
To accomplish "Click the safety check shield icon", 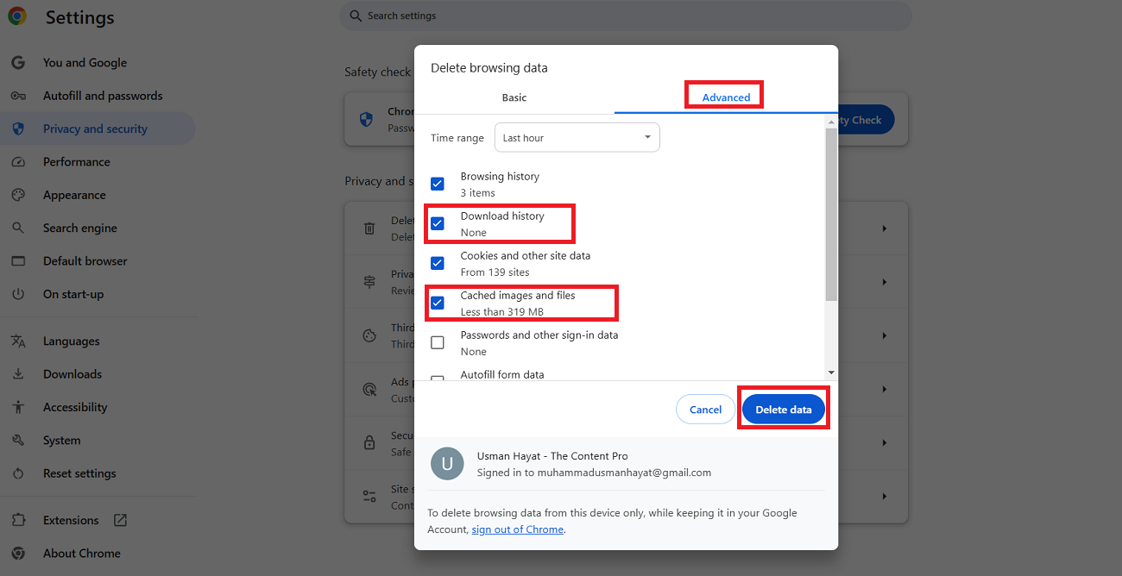I will [366, 119].
